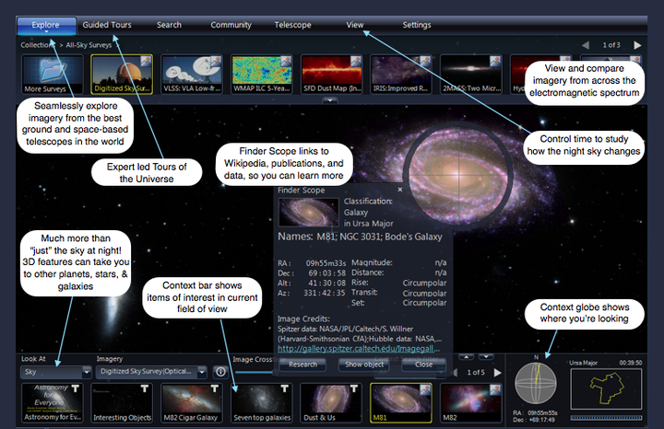Screen dimensions: 664x429
Task: Click the All-Sky Surveys breadcrumb
Action: pyautogui.click(x=89, y=45)
